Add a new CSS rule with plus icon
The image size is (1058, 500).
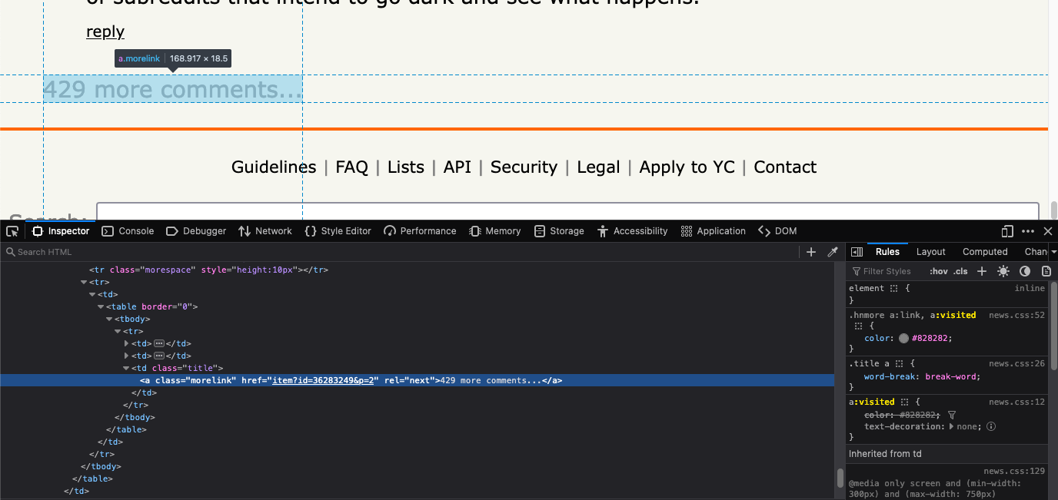982,270
